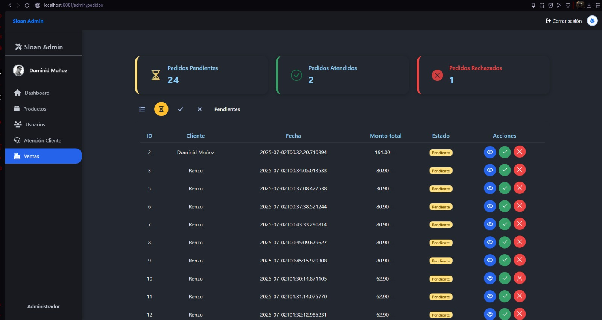Approve order ID 5
This screenshot has height=320, width=602.
pos(505,188)
